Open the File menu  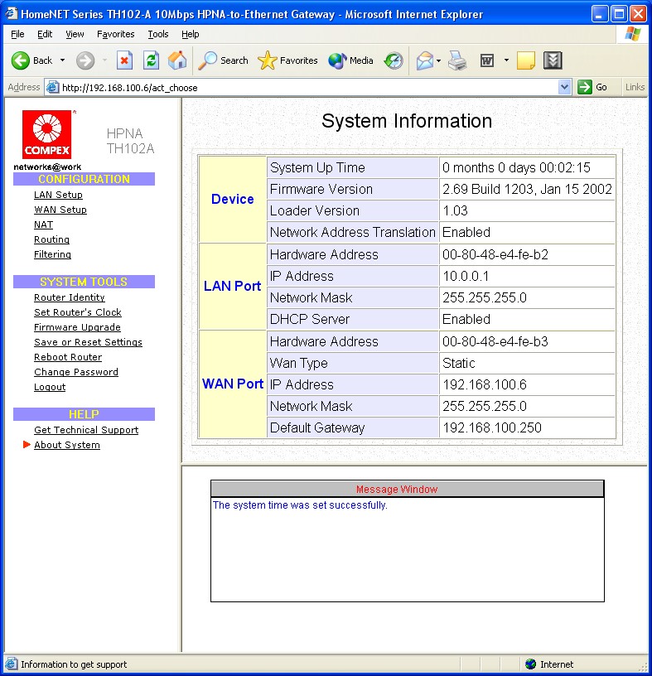click(17, 34)
